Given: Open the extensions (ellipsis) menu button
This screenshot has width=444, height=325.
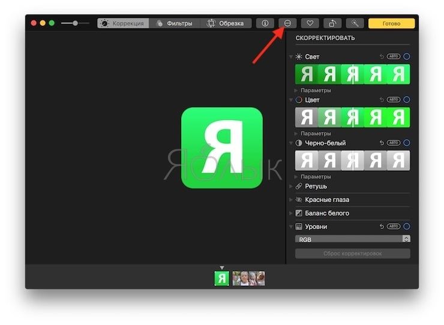Looking at the screenshot, I should pyautogui.click(x=287, y=23).
